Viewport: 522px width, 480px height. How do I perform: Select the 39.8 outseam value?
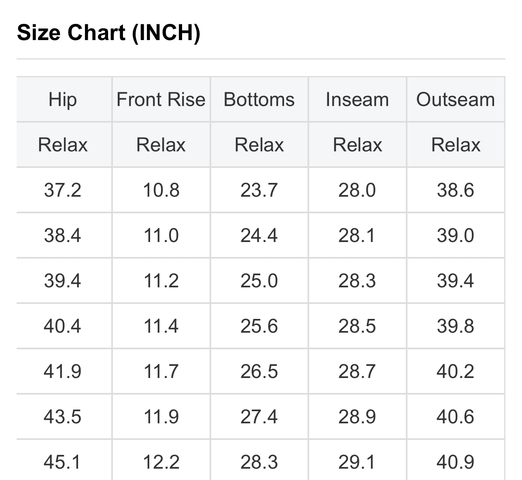(x=456, y=326)
